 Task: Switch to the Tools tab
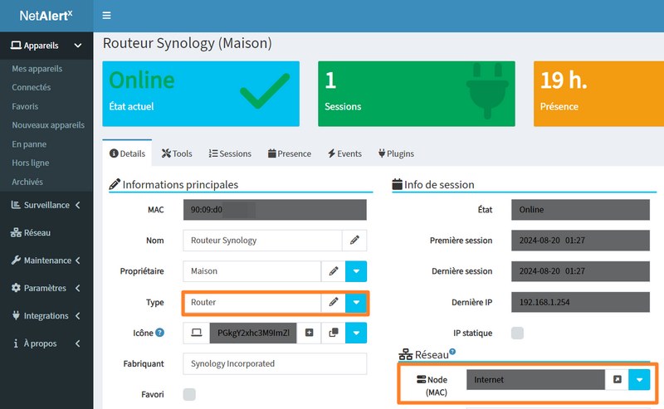coord(177,153)
